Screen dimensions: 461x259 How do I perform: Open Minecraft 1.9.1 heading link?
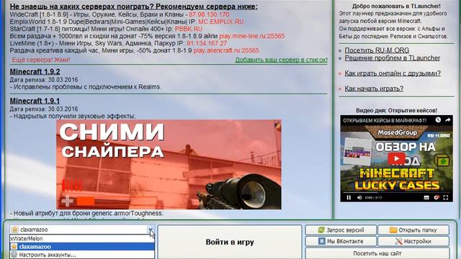pyautogui.click(x=35, y=101)
